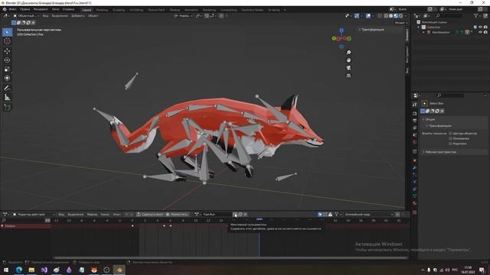
Task: Click the fake user shield icon for Fast Run
Action: click(235, 215)
